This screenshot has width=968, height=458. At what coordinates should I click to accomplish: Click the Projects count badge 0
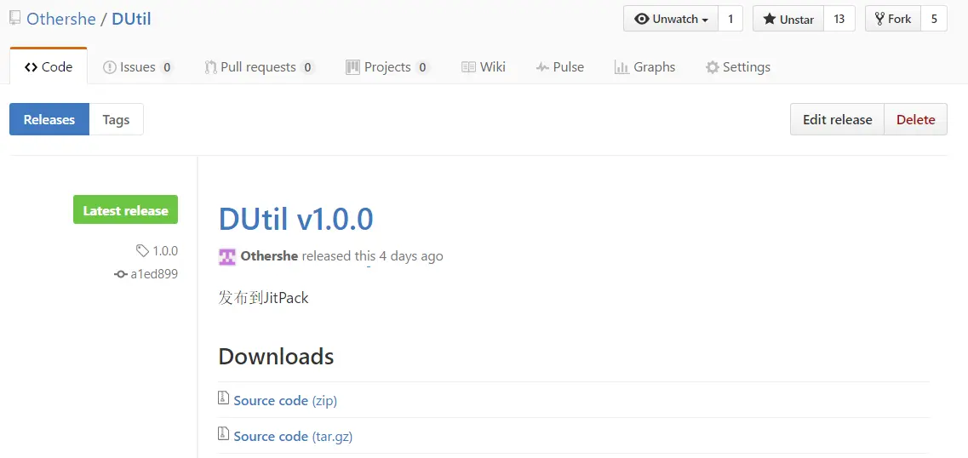(x=422, y=67)
